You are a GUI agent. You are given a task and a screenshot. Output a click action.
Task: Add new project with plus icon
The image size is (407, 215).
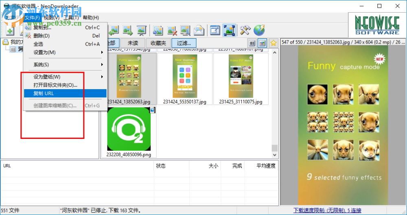pyautogui.click(x=10, y=31)
